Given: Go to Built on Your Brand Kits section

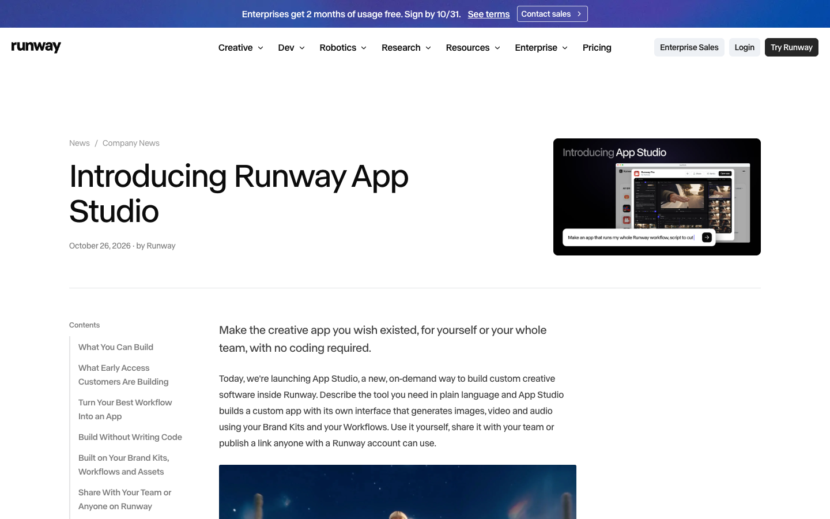Looking at the screenshot, I should 124,465.
